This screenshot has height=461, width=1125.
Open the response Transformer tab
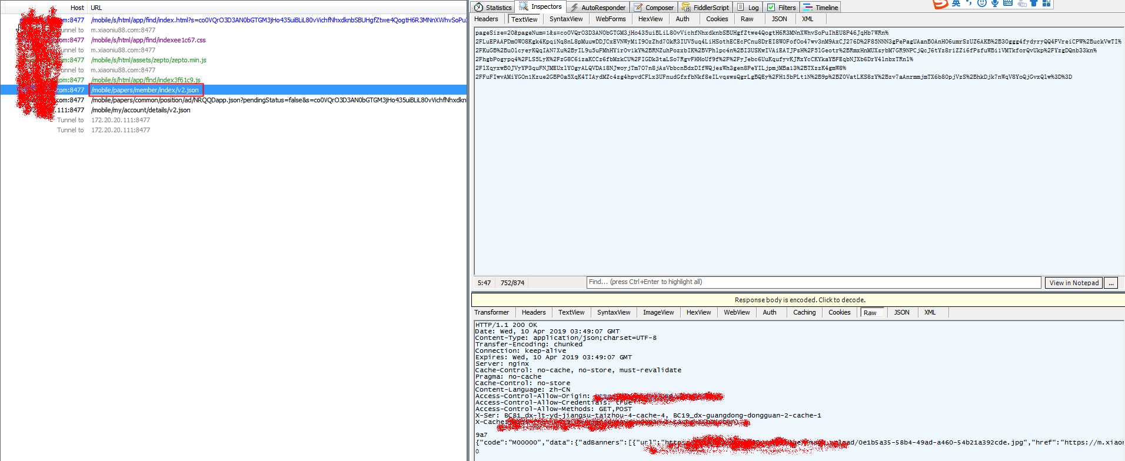click(x=492, y=312)
